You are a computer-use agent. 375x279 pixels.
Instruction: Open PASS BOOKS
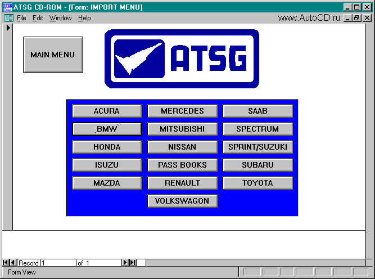(183, 165)
